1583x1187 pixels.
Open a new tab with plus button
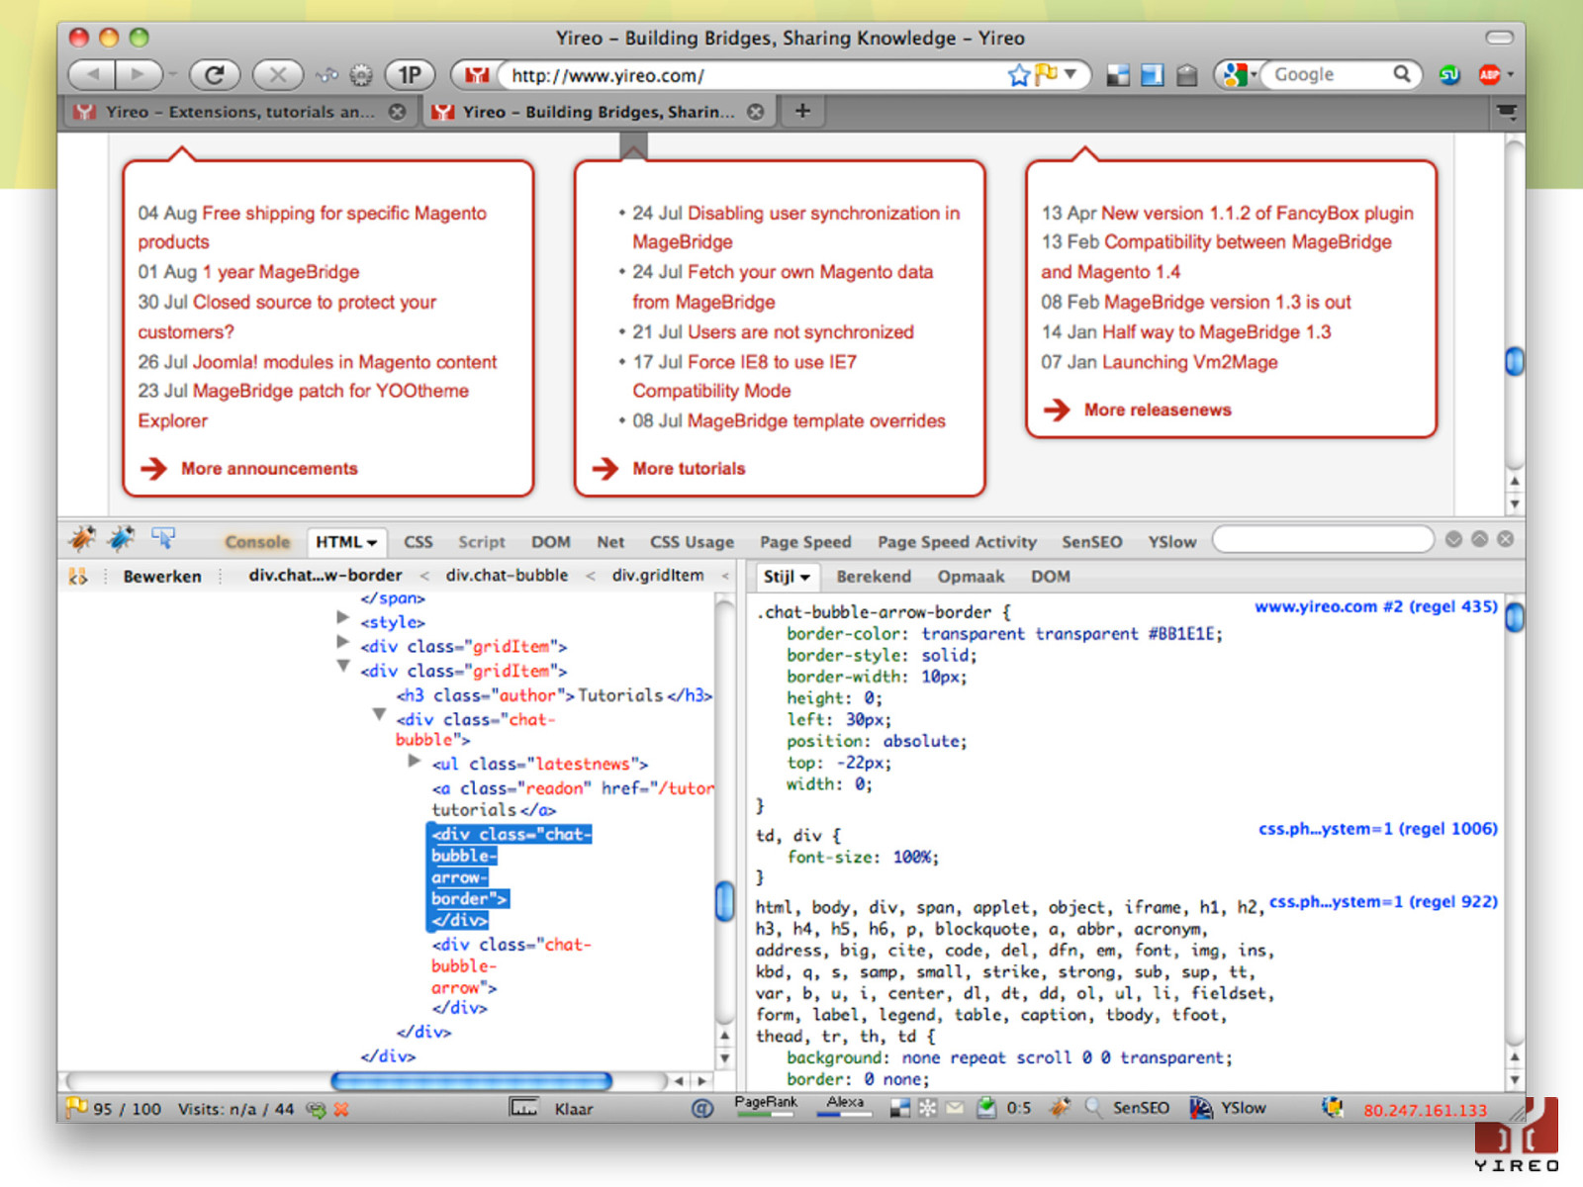point(802,111)
